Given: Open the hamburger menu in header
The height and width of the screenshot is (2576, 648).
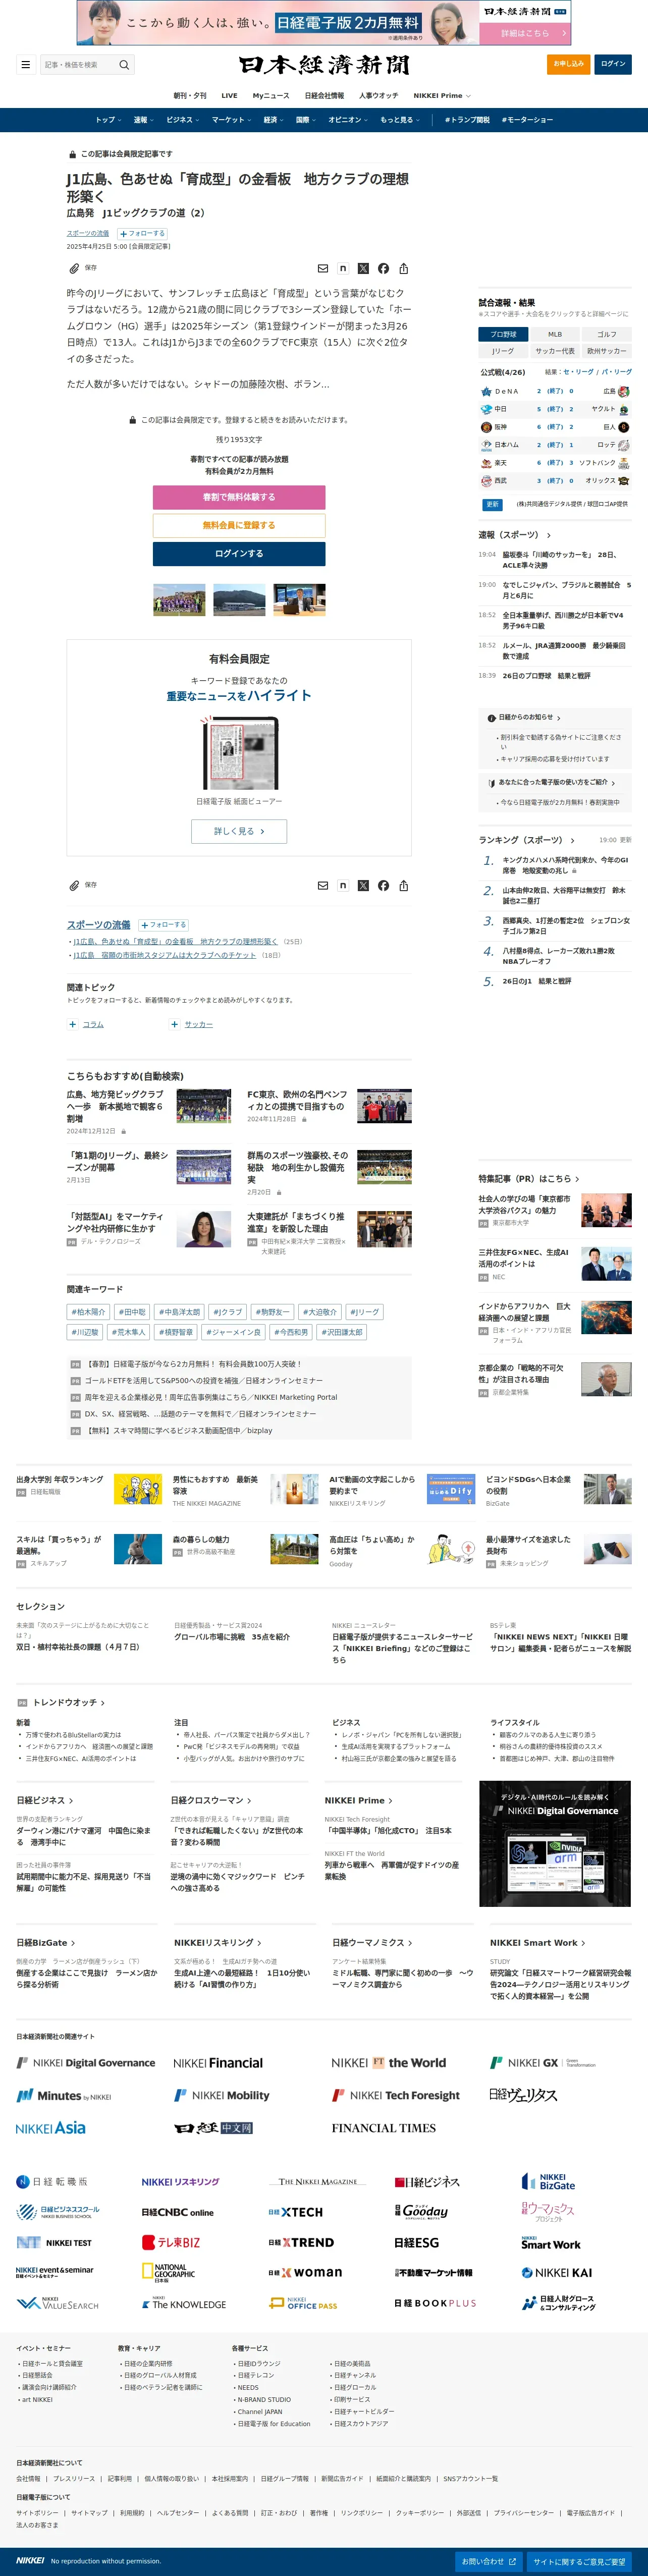Looking at the screenshot, I should tap(25, 65).
